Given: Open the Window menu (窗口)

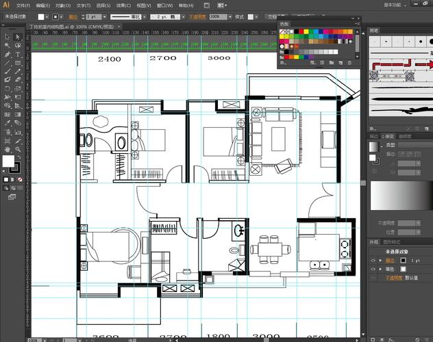Looking at the screenshot, I should [165, 5].
